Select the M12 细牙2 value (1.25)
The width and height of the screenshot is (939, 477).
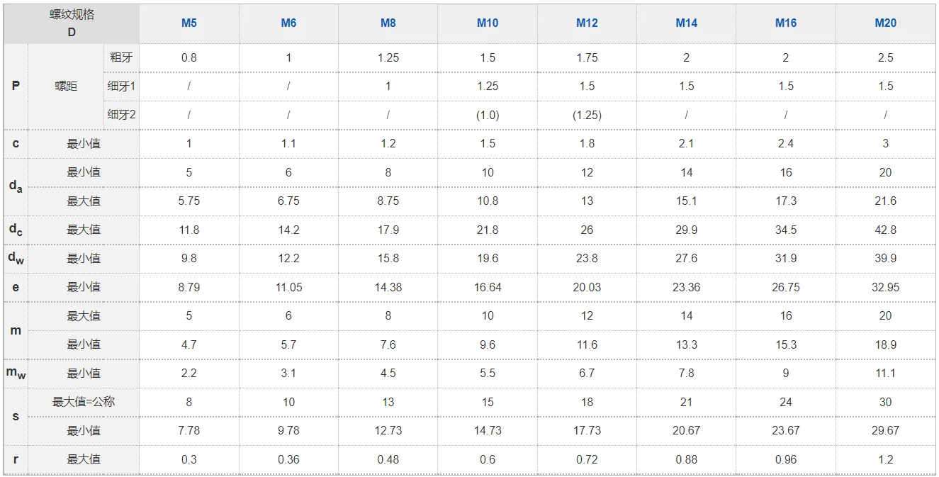pos(587,115)
